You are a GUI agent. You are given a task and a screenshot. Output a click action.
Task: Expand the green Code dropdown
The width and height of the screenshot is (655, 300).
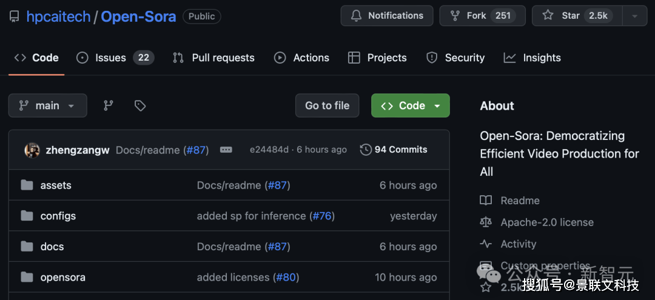pyautogui.click(x=411, y=105)
